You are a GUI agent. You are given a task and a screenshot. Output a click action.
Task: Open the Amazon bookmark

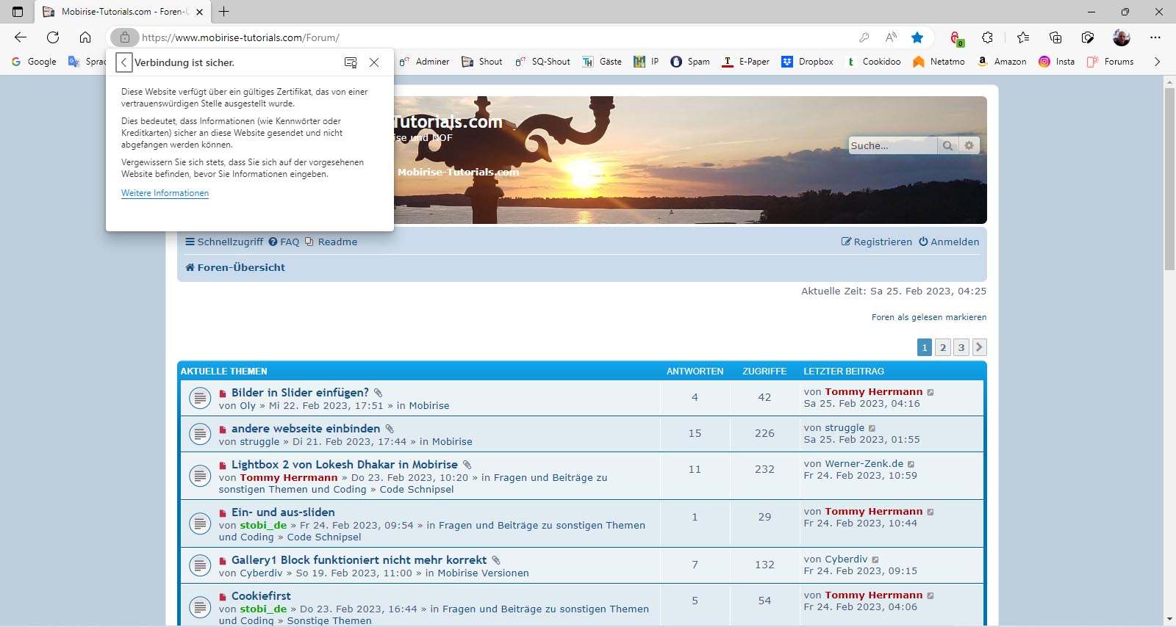1003,62
